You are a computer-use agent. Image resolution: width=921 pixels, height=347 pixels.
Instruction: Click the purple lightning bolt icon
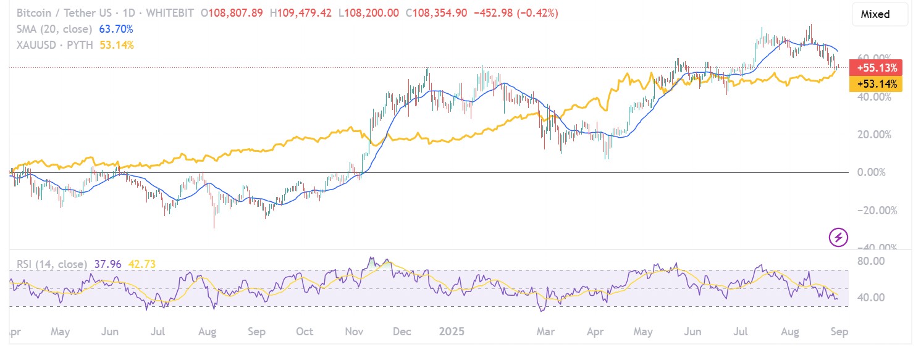(x=839, y=237)
